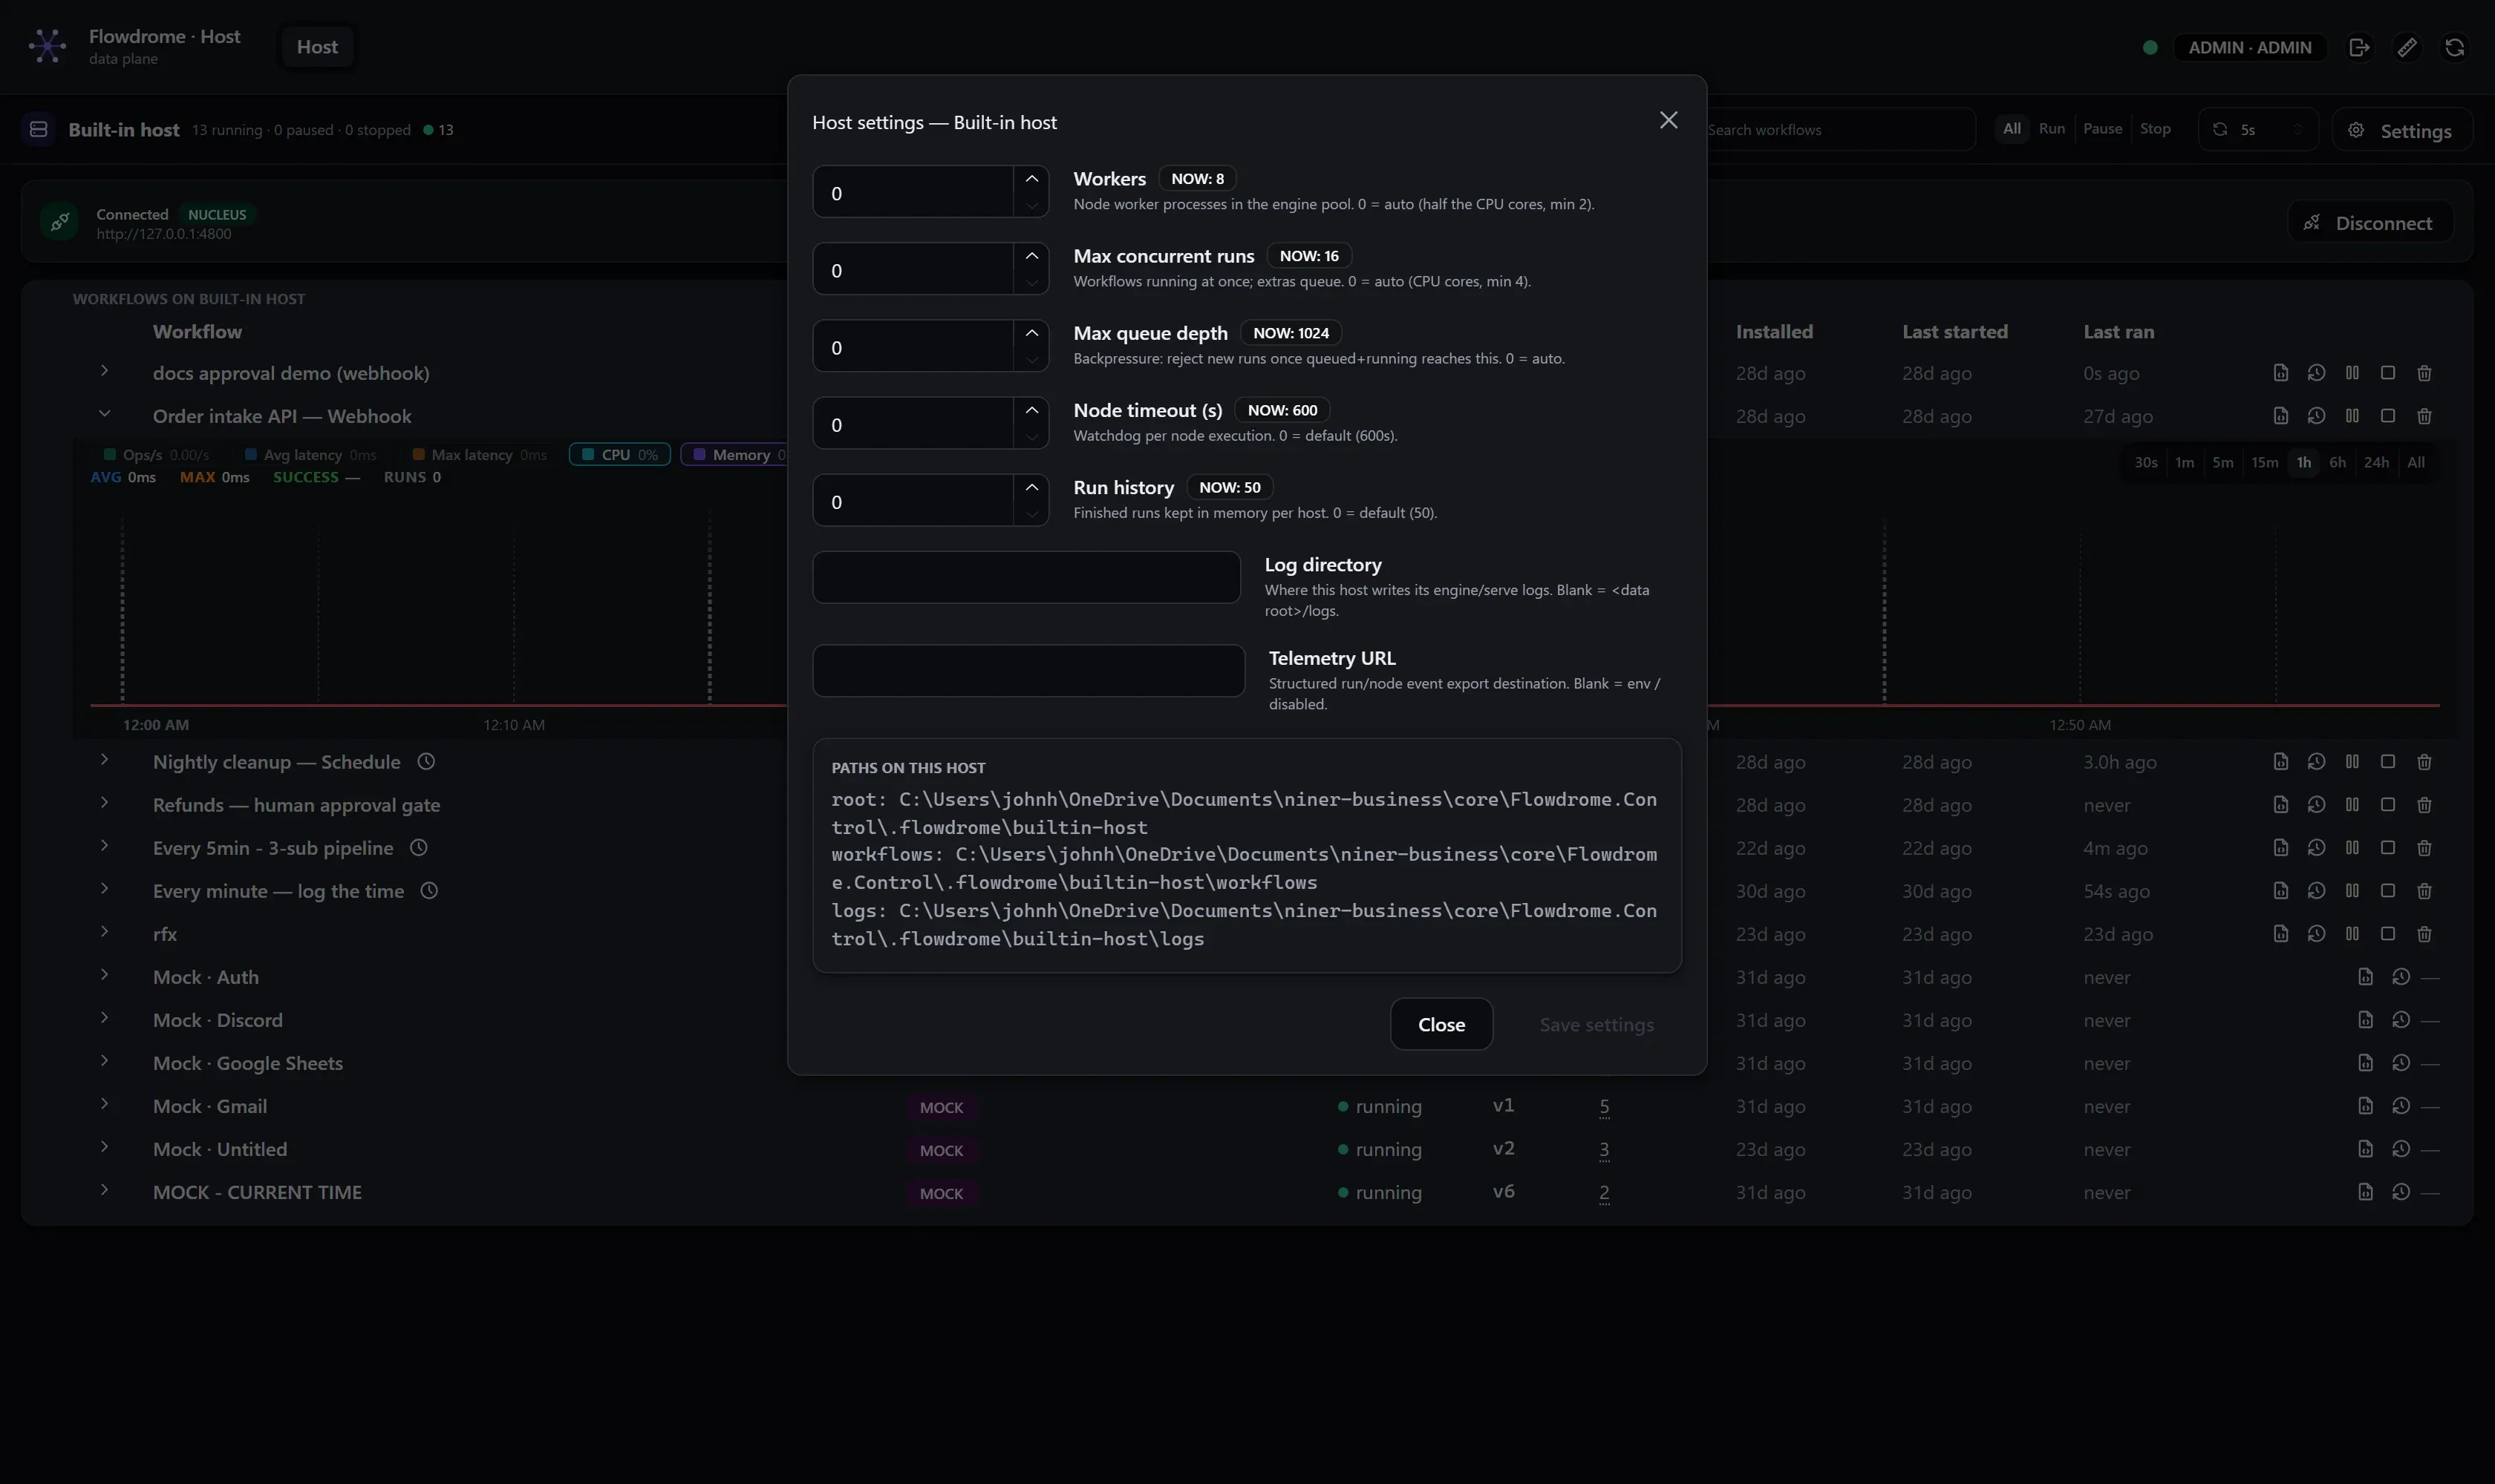Open definition file for MOCK - CURRENT TIME row
The width and height of the screenshot is (2495, 1484).
pyautogui.click(x=2365, y=1192)
